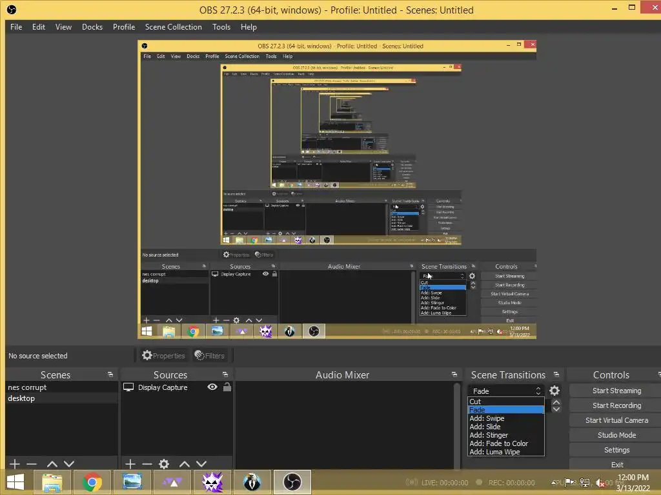Click the OBS preview canvas
Viewport: 661px width, 495px height.
[337, 189]
